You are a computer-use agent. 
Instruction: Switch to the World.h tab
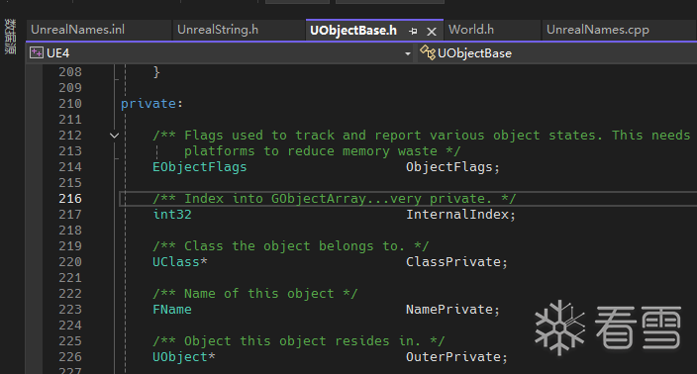(471, 30)
